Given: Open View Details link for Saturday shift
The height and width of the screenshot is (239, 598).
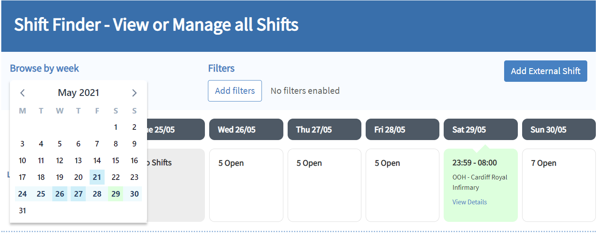Looking at the screenshot, I should point(469,202).
